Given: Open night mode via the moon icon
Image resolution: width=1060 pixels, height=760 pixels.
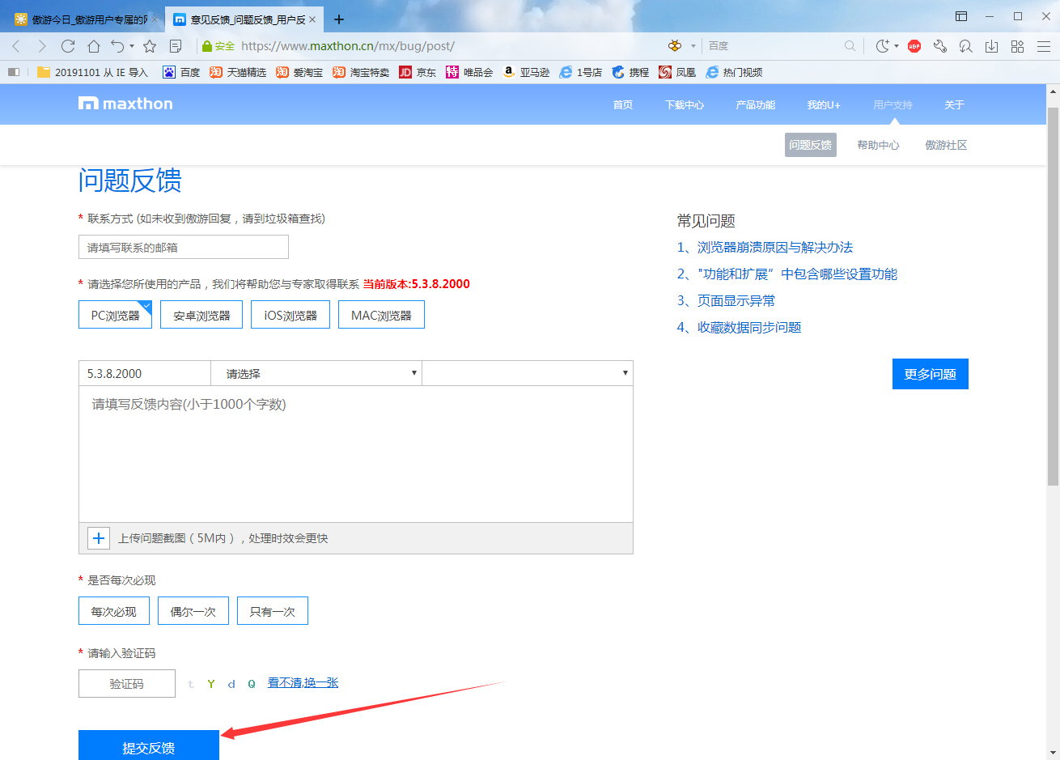Looking at the screenshot, I should pos(881,46).
